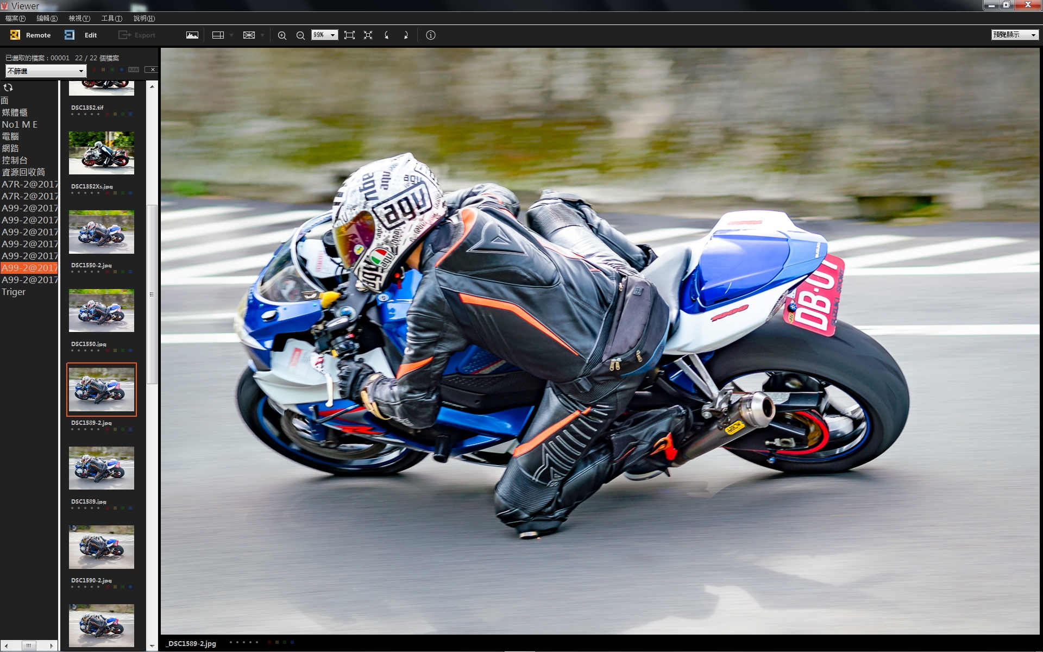Show the histogram display
1043x652 pixels.
click(x=192, y=35)
